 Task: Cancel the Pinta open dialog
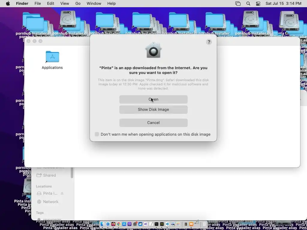pyautogui.click(x=153, y=122)
